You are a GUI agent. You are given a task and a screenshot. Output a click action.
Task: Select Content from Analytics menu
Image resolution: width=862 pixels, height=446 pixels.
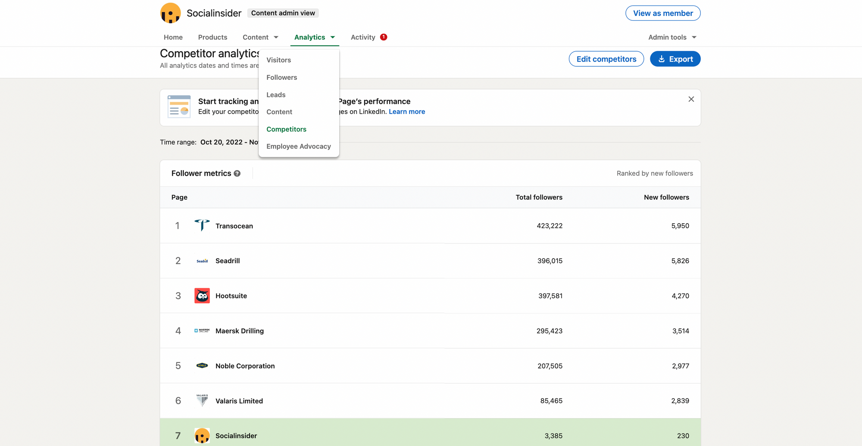pos(279,112)
